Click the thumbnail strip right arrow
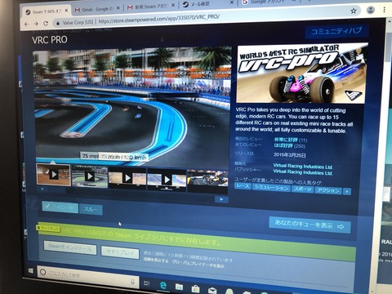Viewport: 392px width, 294px height. 221,199
